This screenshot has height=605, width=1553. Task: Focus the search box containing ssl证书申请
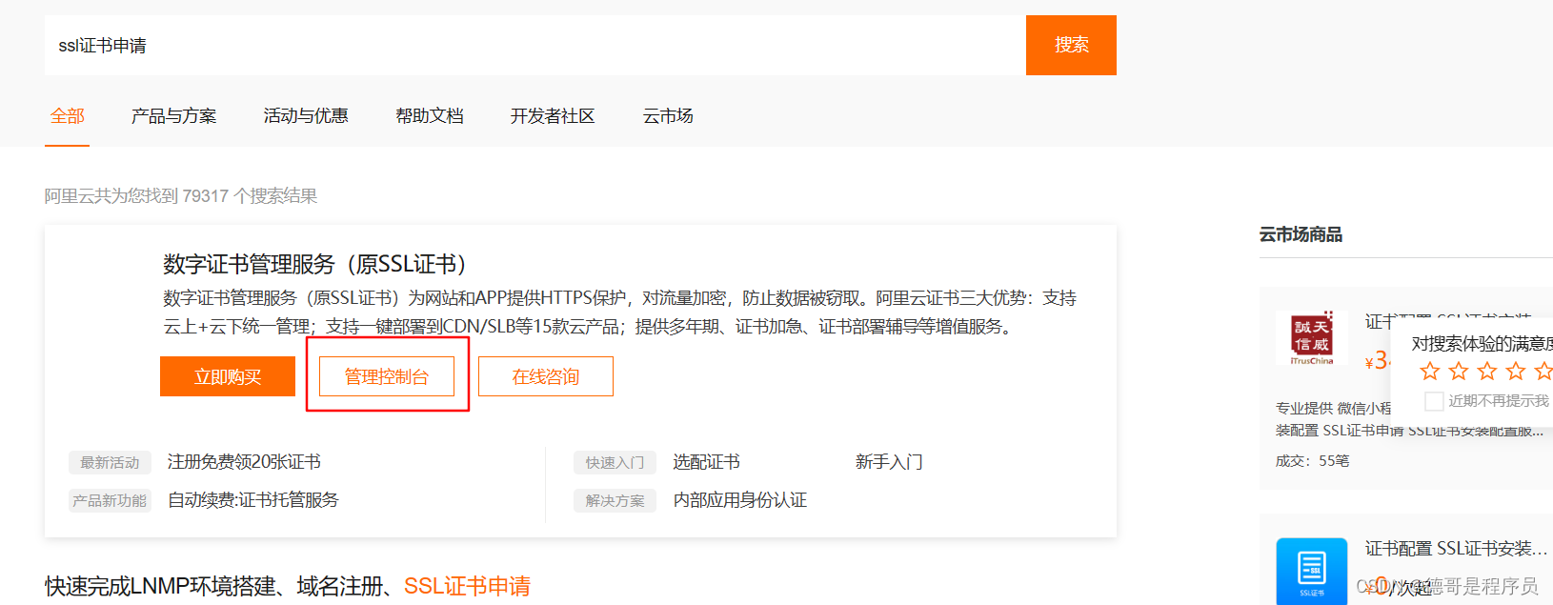click(535, 45)
